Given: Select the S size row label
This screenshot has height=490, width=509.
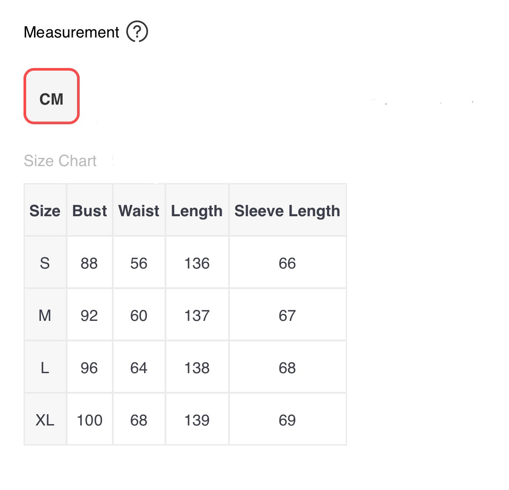Looking at the screenshot, I should click(x=45, y=263).
